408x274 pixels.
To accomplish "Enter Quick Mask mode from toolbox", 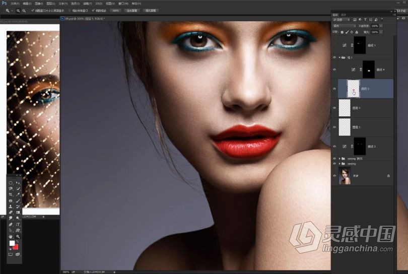I will click(x=11, y=254).
